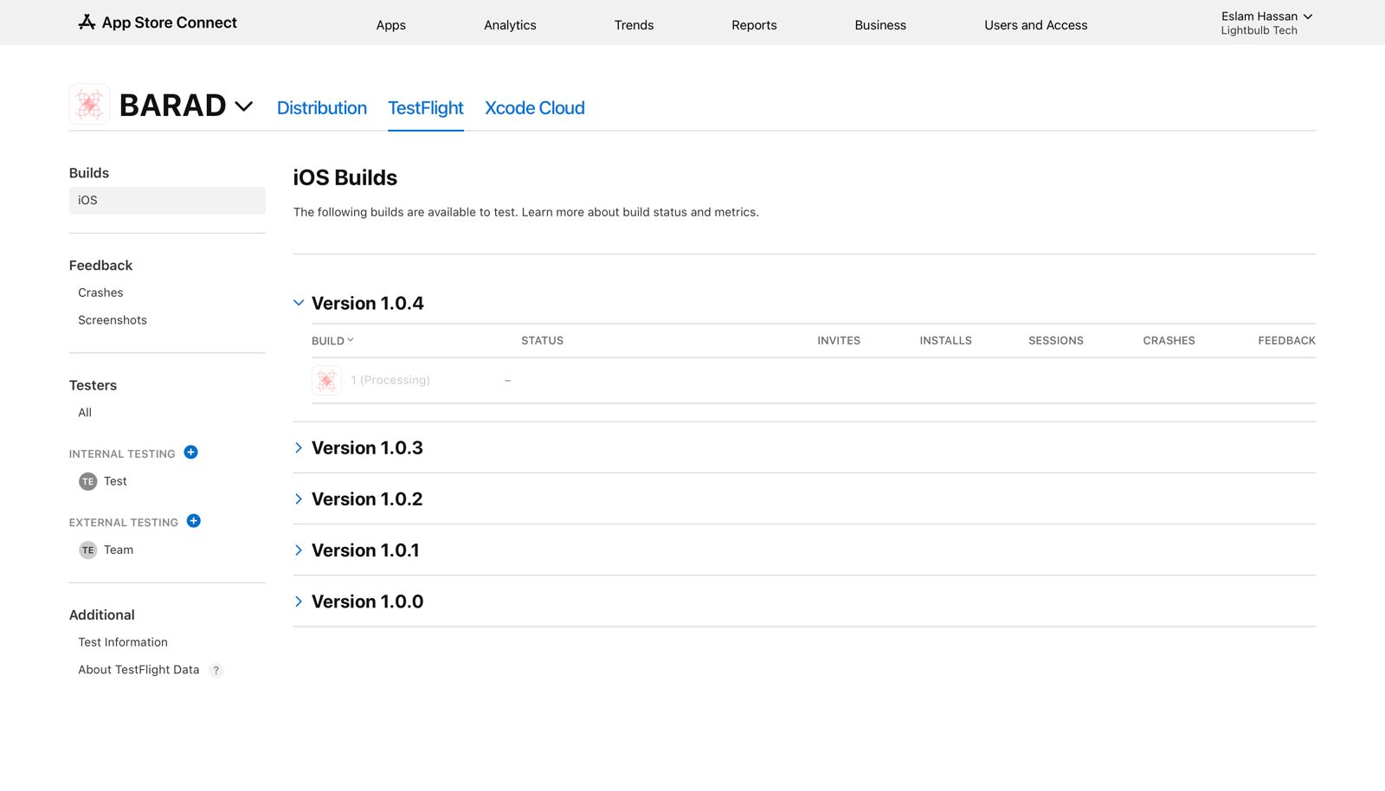Open the Reports menu

click(754, 25)
